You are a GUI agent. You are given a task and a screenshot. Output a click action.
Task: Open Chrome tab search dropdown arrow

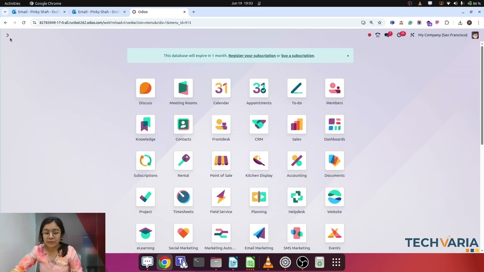(5, 12)
